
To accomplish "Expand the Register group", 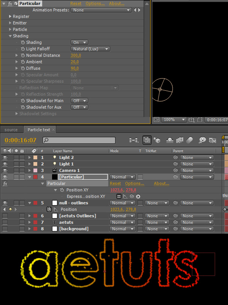I will pyautogui.click(x=10, y=16).
